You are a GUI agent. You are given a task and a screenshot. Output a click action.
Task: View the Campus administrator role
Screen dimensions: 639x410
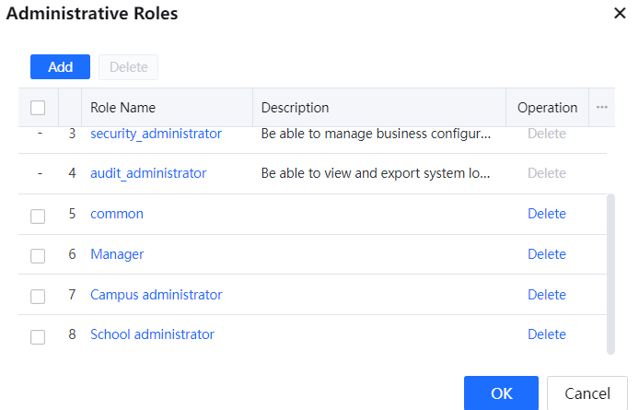pyautogui.click(x=156, y=295)
